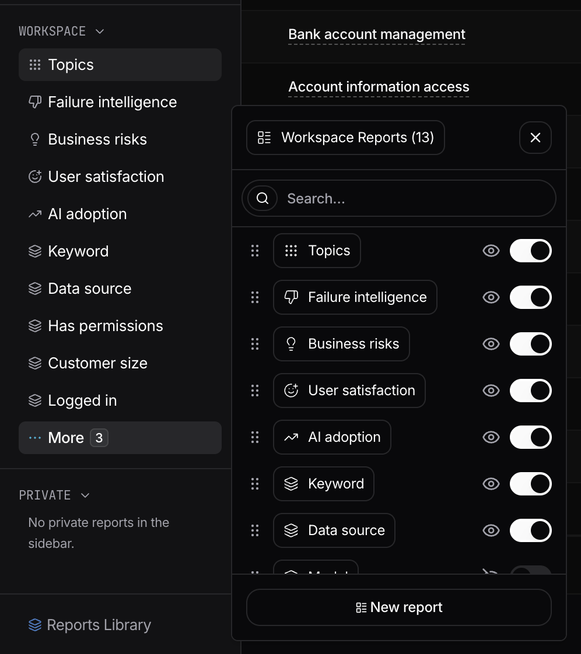Open AI adoption in the sidebar

coord(120,214)
